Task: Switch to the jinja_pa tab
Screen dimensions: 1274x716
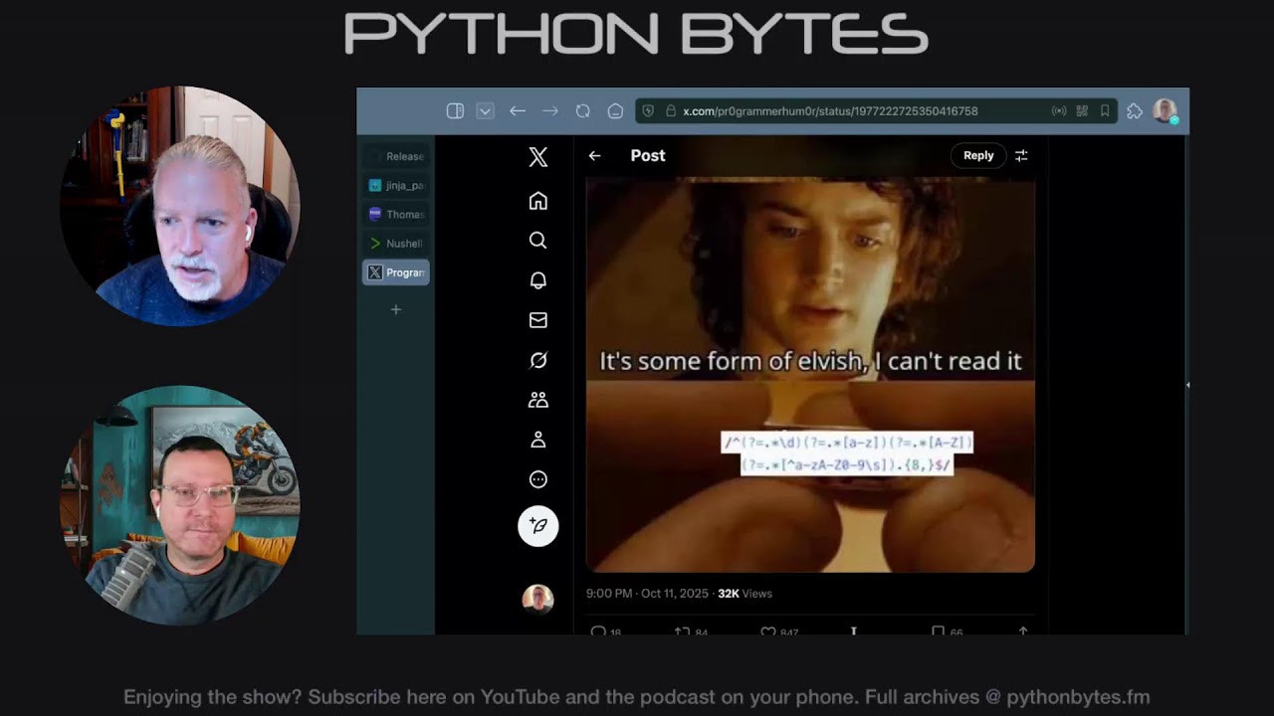Action: click(x=396, y=186)
